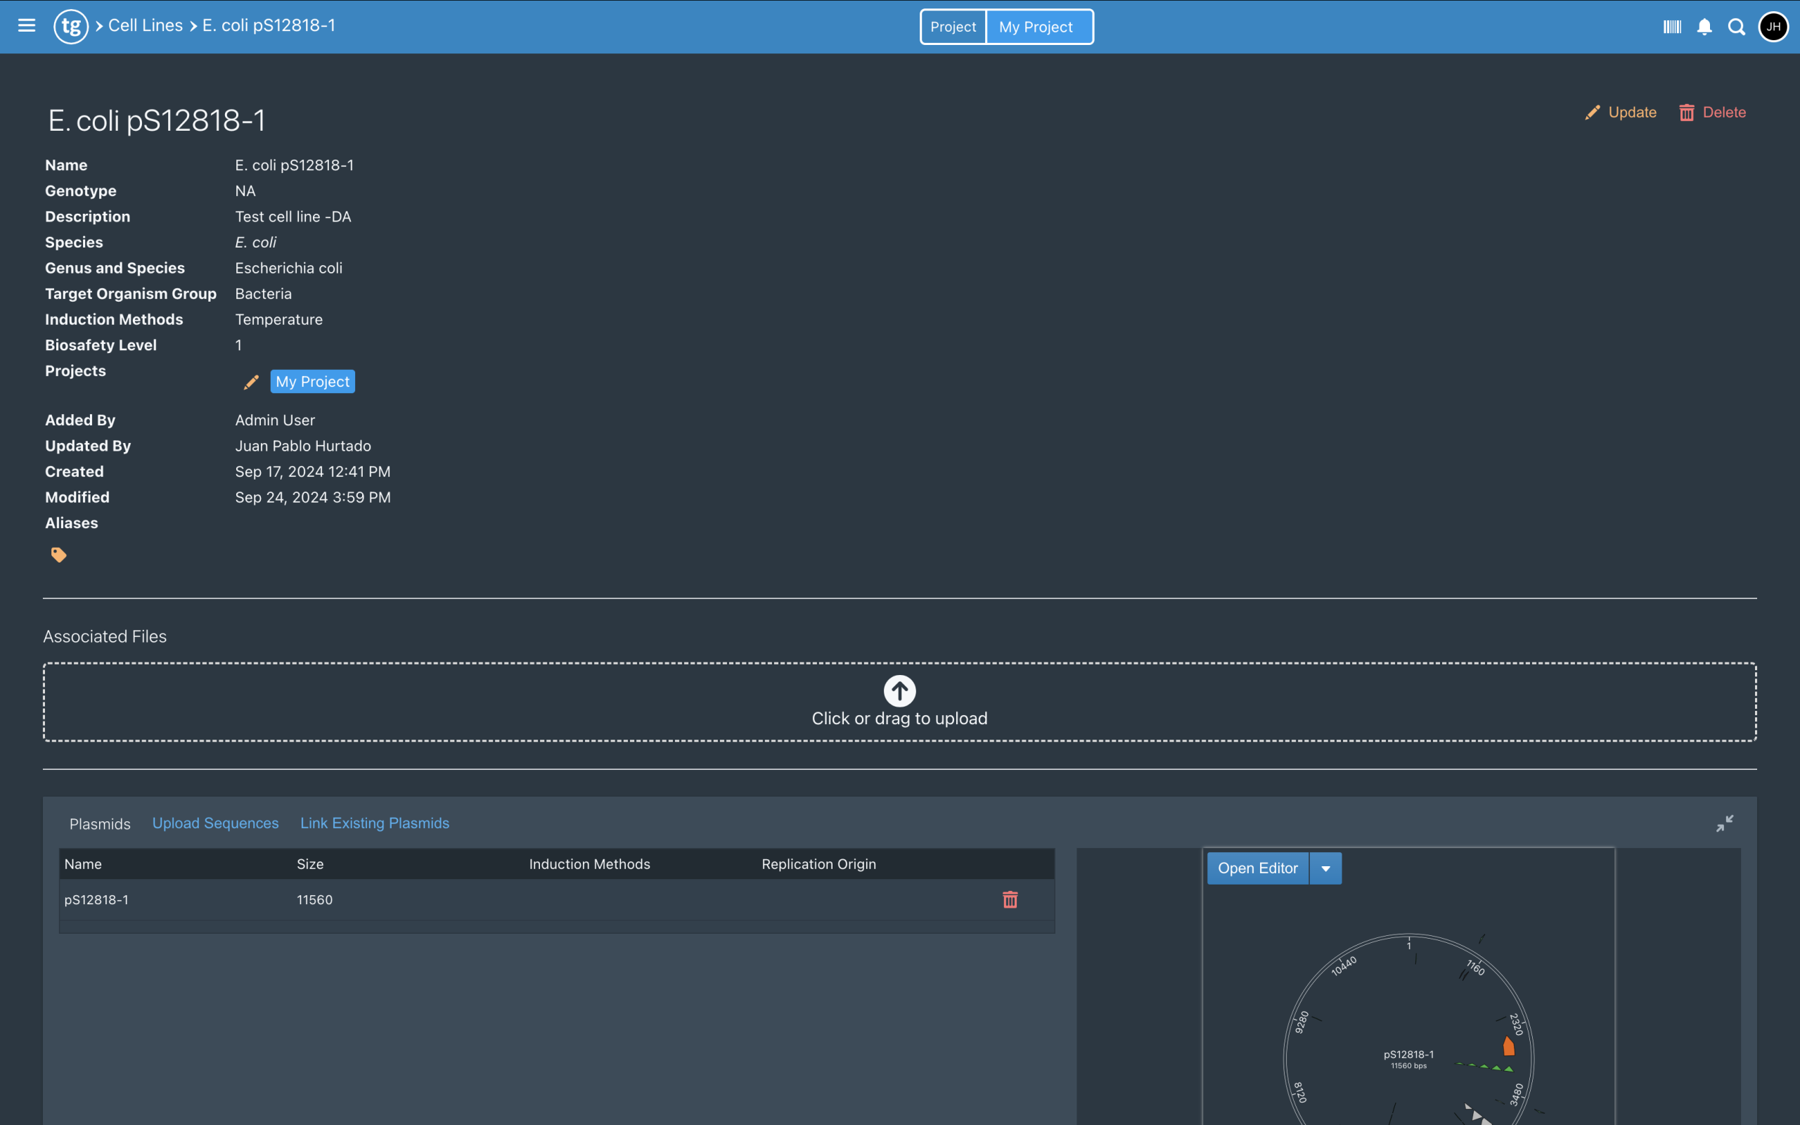Collapse the plasmid panel using the shrink arrows
Image resolution: width=1800 pixels, height=1125 pixels.
tap(1724, 823)
